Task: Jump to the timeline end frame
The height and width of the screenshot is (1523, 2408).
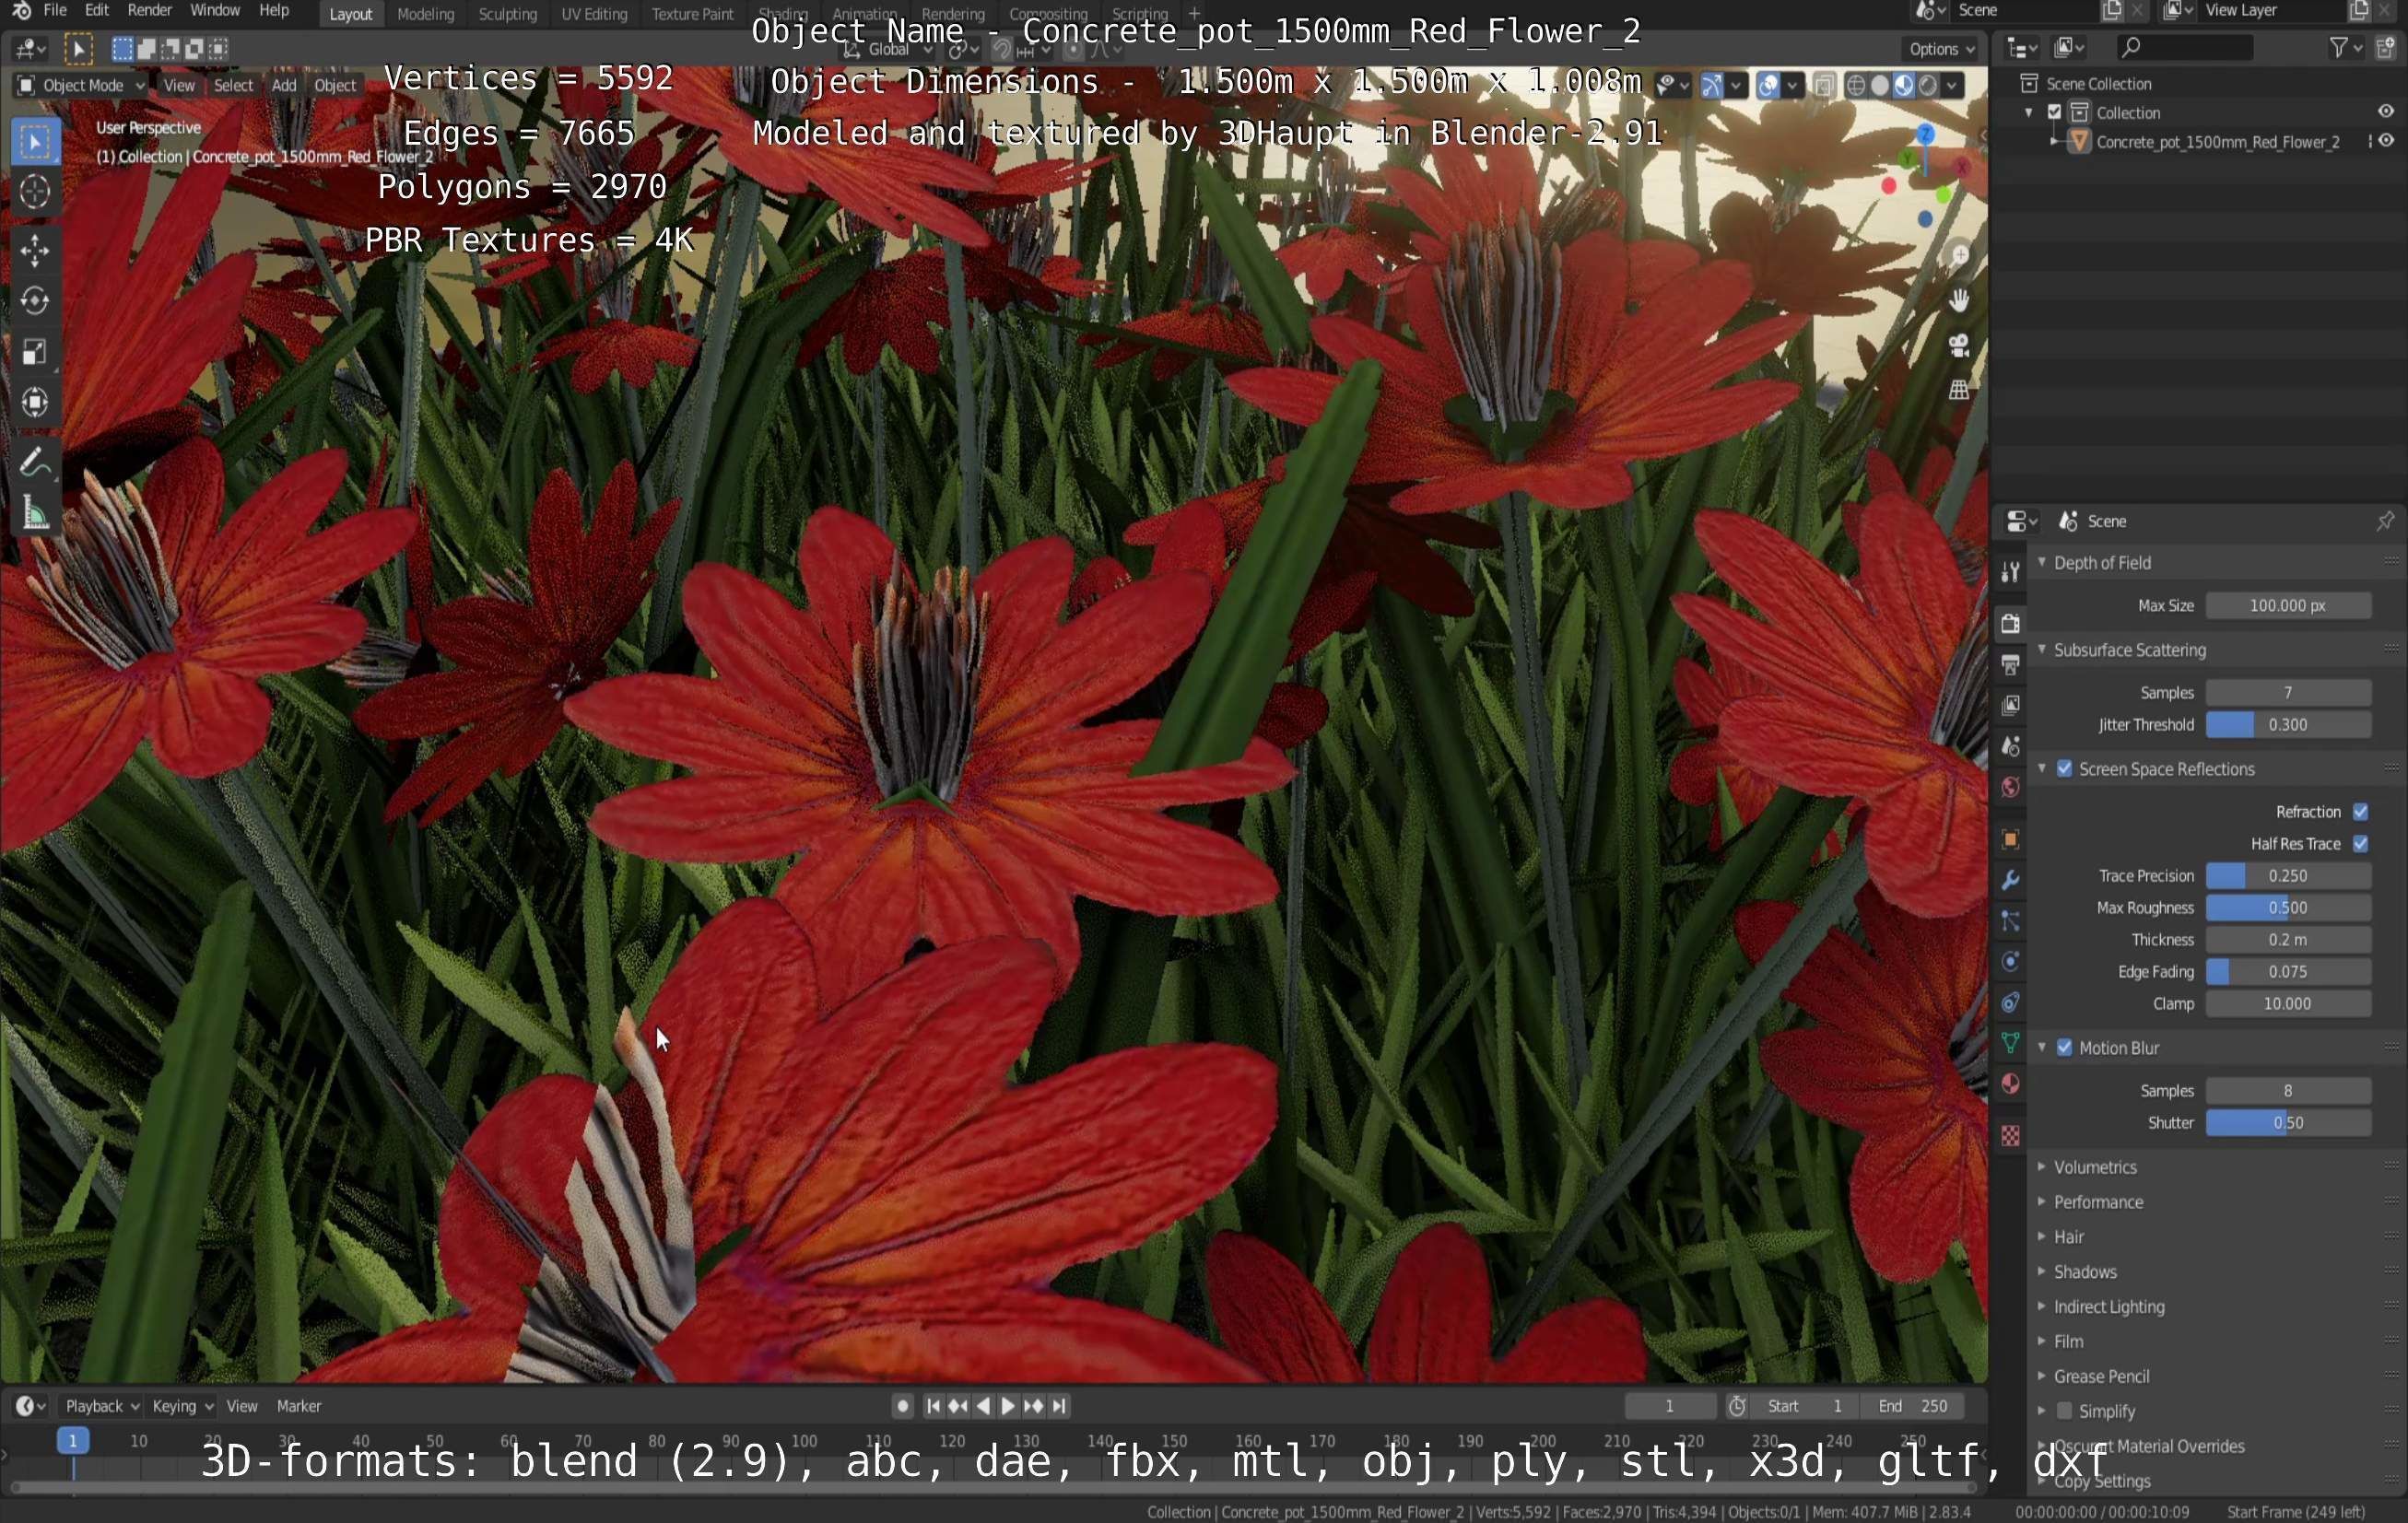Action: [x=1060, y=1406]
